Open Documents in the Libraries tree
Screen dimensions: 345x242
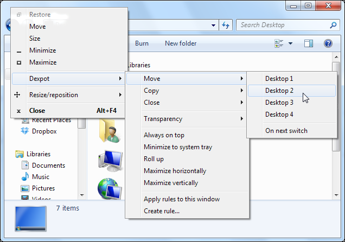click(x=48, y=165)
